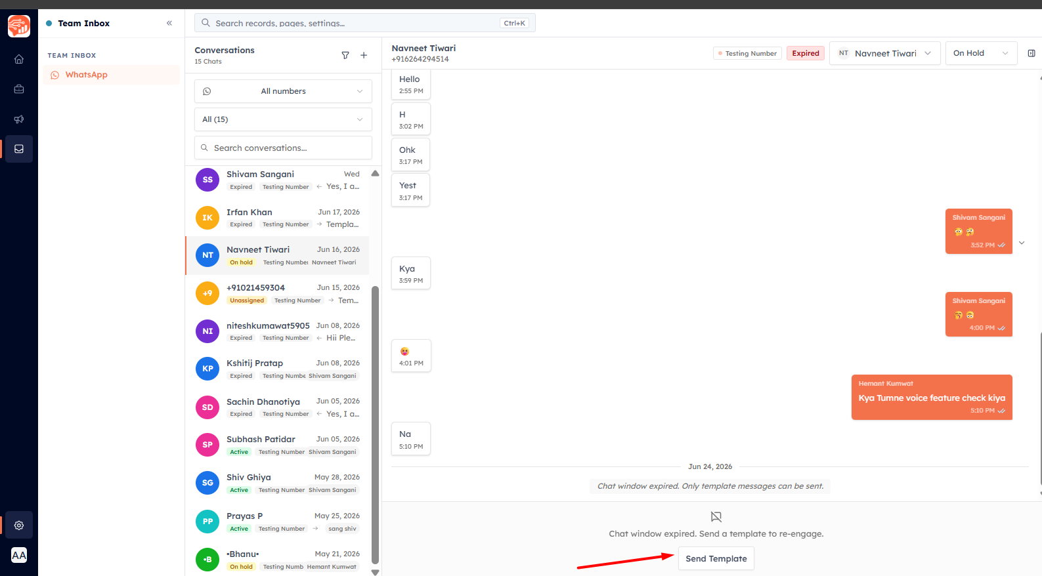Start a new conversation with plus icon
The image size is (1042, 576).
(x=364, y=56)
